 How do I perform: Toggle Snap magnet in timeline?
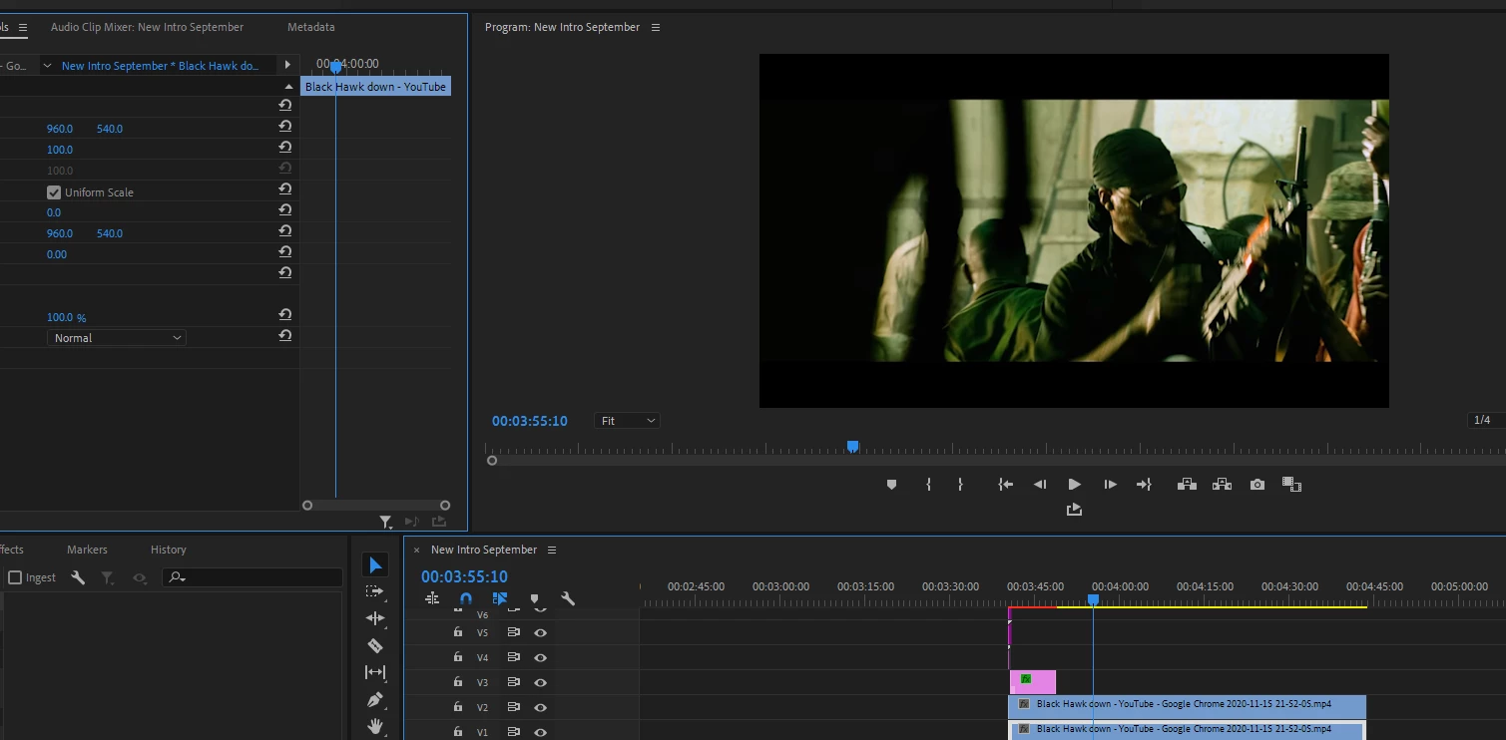[466, 599]
